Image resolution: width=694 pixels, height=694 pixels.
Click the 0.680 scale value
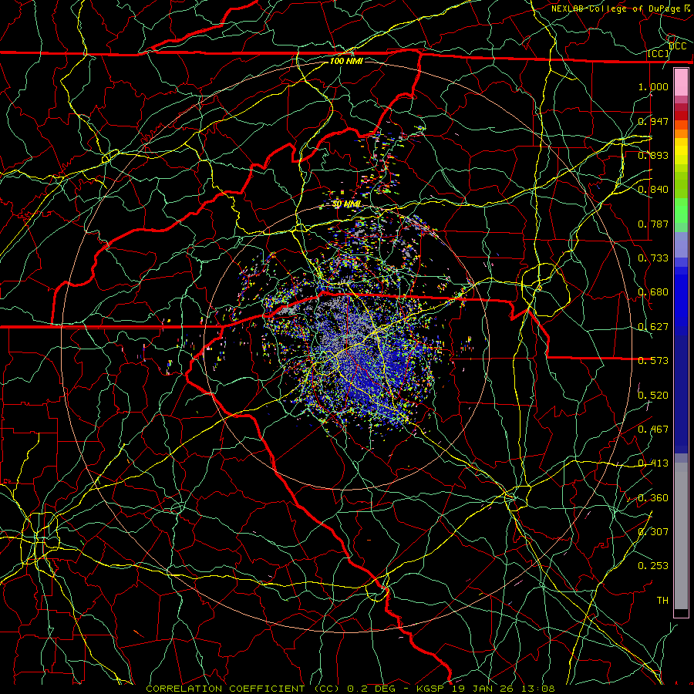653,292
